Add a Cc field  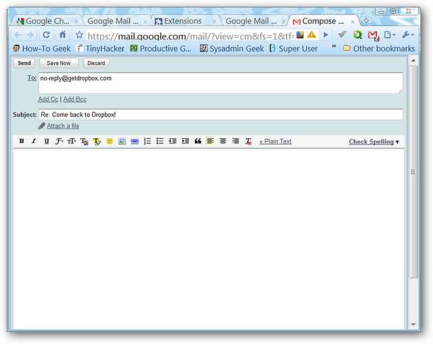[48, 99]
